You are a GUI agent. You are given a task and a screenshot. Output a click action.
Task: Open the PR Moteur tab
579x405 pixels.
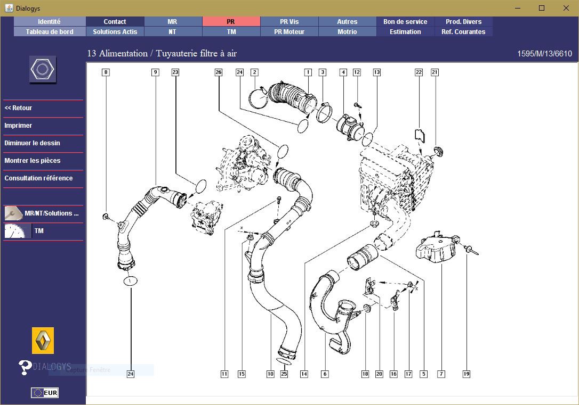[289, 32]
